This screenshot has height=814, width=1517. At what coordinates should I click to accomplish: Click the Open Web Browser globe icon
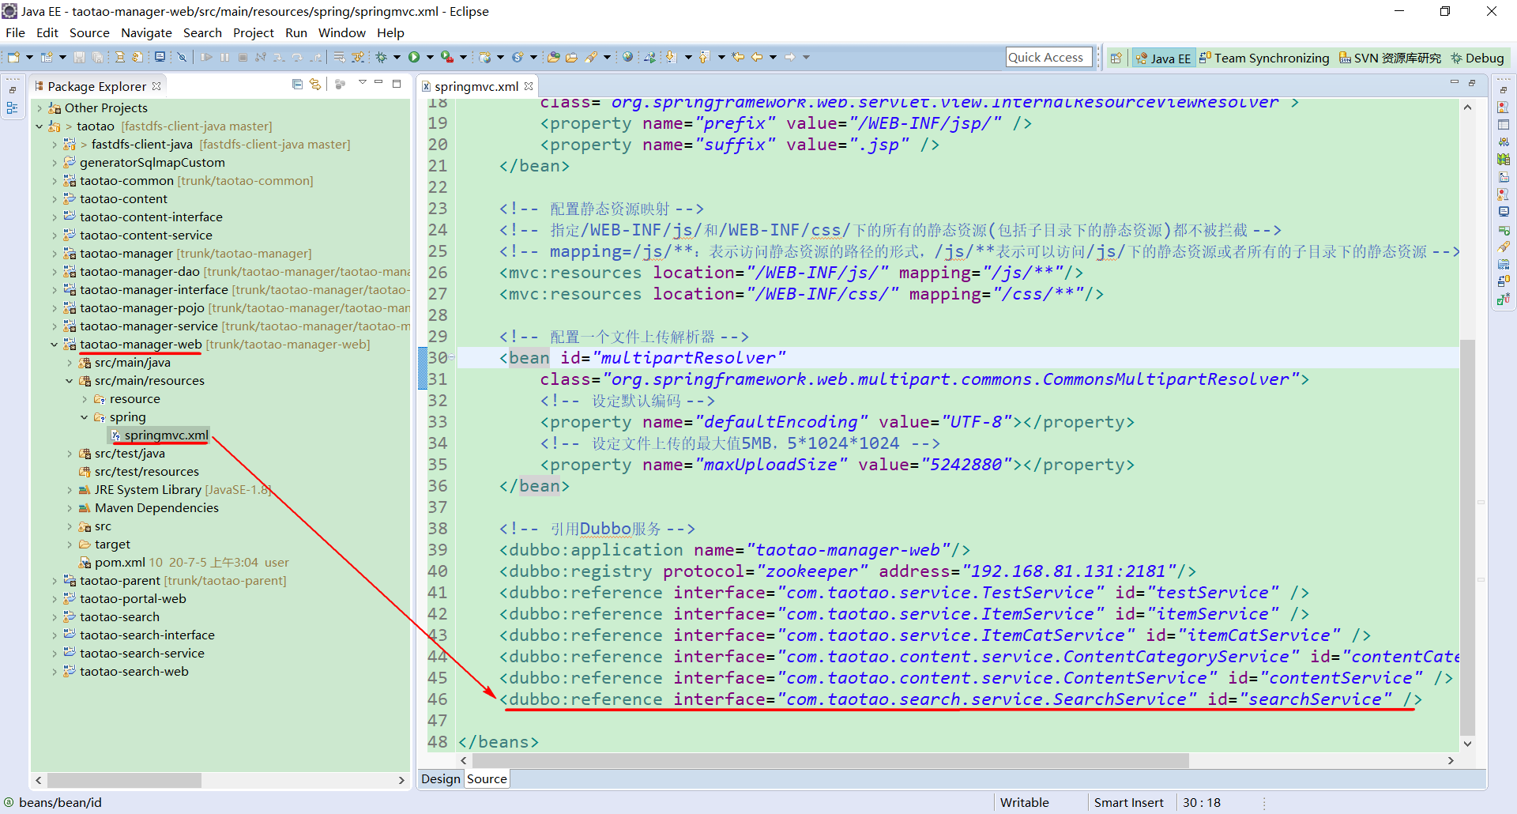tap(627, 57)
